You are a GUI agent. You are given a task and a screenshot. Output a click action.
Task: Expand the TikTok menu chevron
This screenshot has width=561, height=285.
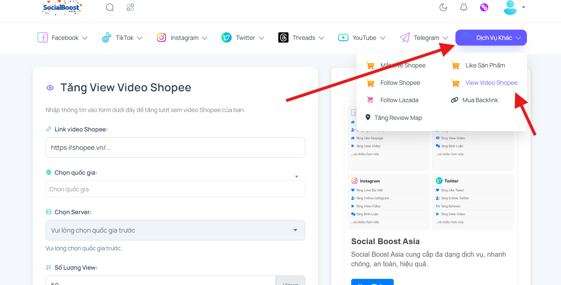(x=139, y=38)
